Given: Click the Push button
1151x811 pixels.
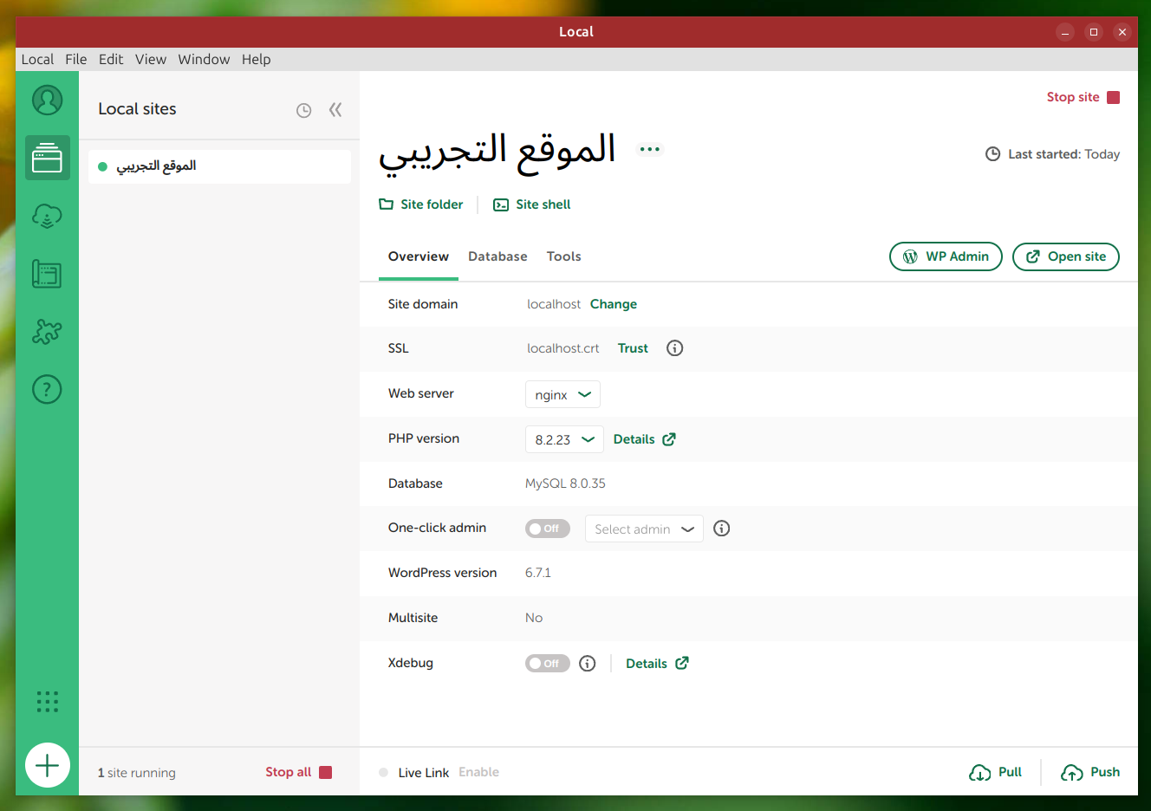Looking at the screenshot, I should click(1090, 772).
